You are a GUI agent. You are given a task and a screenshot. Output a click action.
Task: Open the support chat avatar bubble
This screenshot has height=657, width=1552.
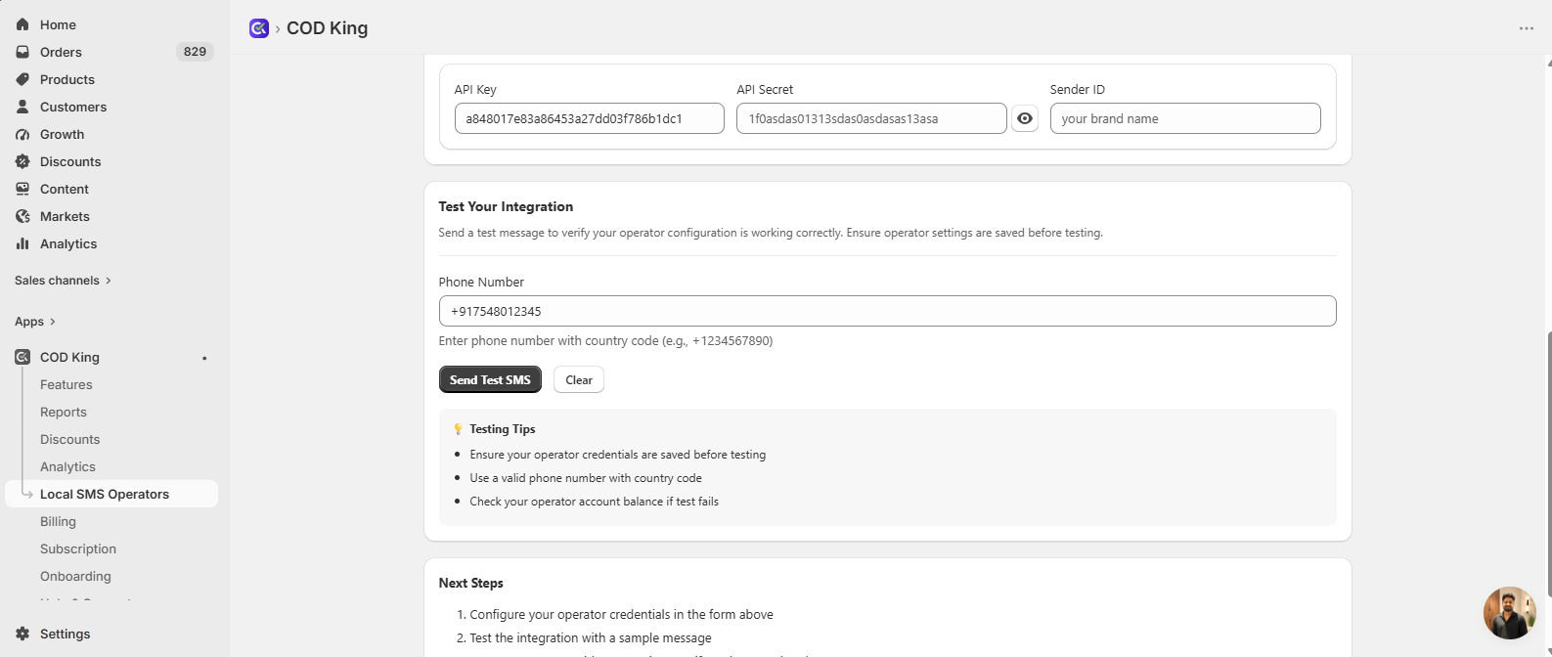(1509, 613)
